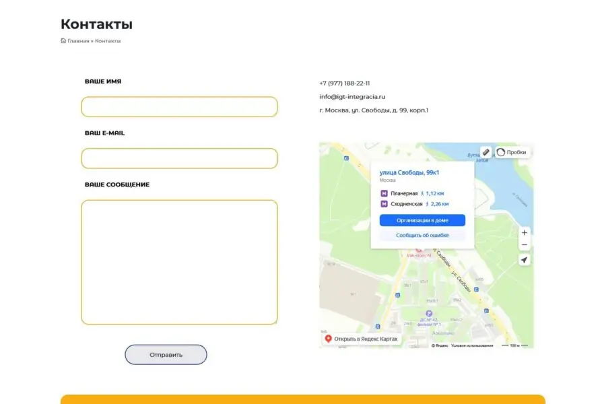This screenshot has height=404, width=606.
Task: Click the home icon in breadcrumbs
Action: 63,41
